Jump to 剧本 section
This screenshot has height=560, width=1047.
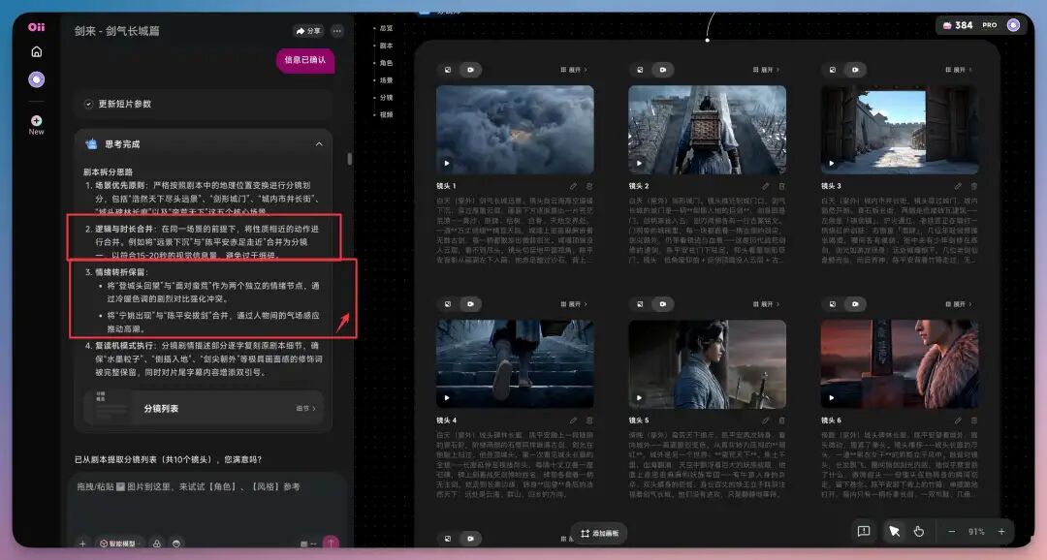click(385, 46)
